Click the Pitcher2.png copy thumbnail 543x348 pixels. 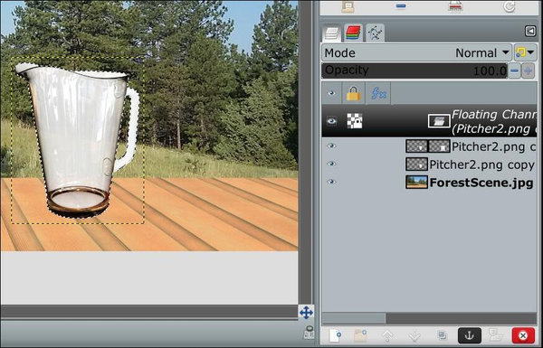[x=416, y=165]
